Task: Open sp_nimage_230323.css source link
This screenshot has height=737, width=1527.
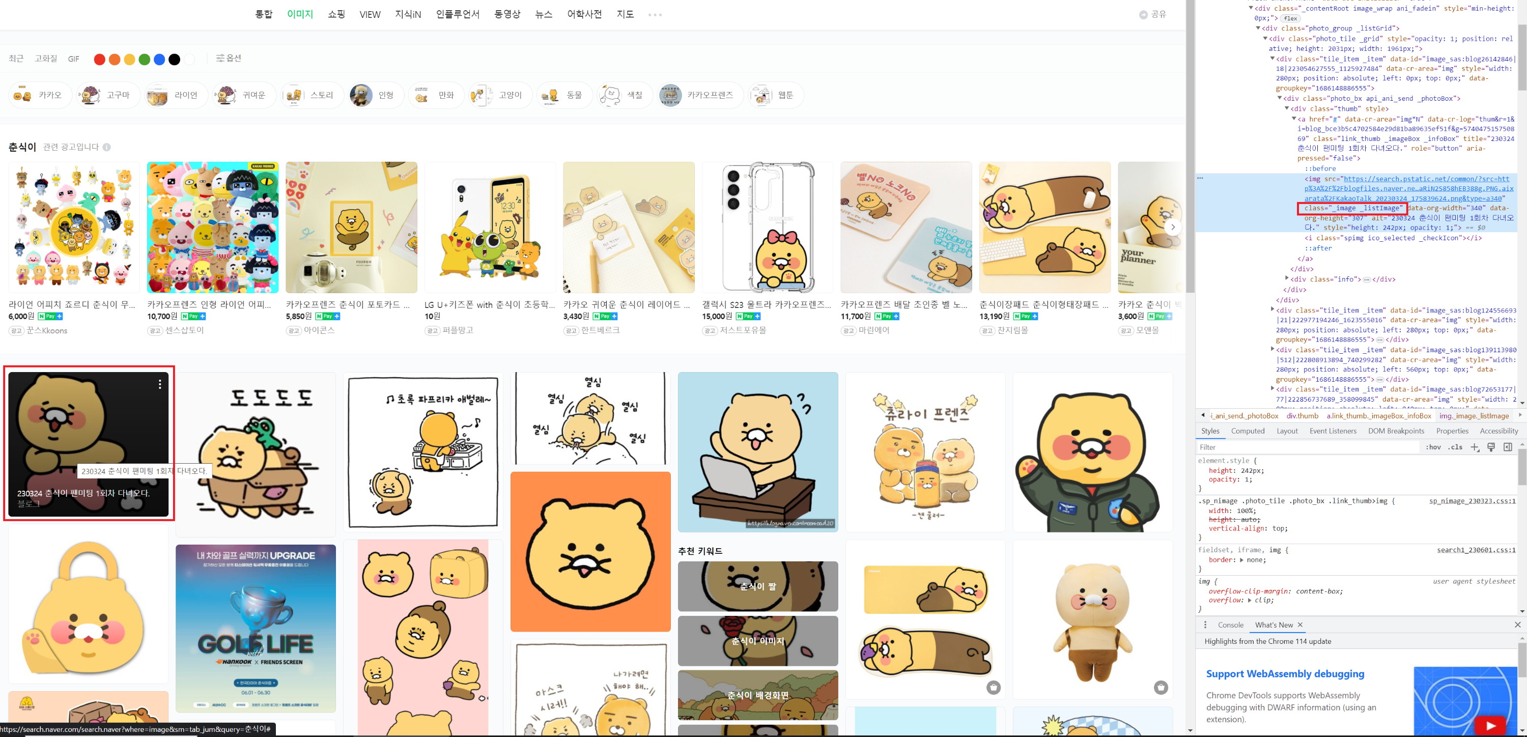Action: click(x=1472, y=501)
